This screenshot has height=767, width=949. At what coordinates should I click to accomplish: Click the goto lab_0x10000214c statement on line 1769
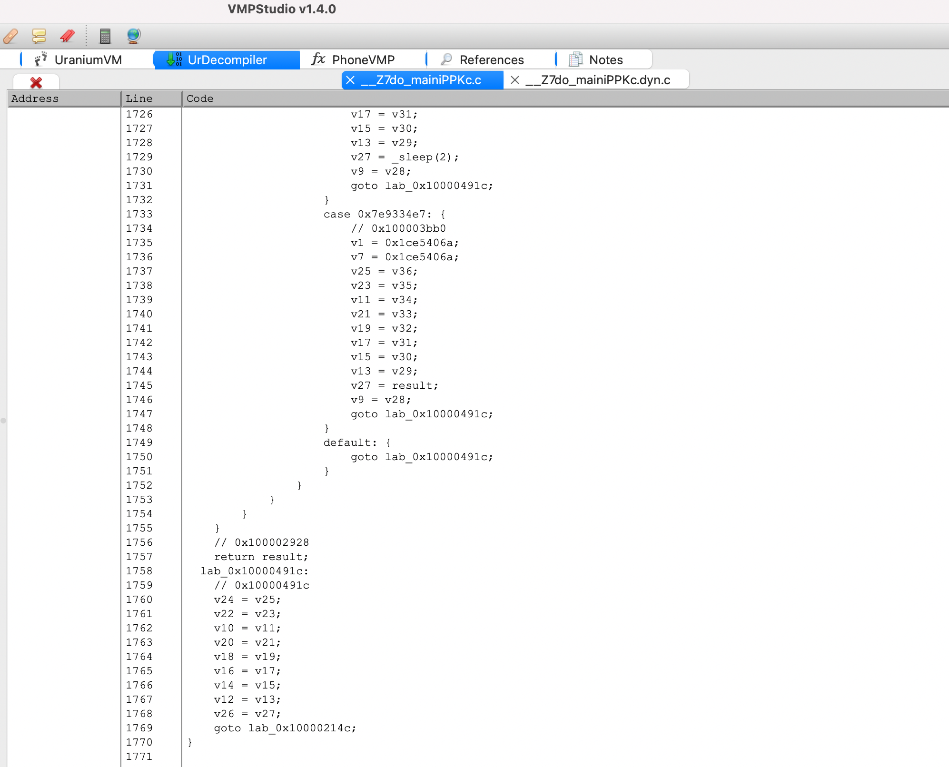pos(285,728)
